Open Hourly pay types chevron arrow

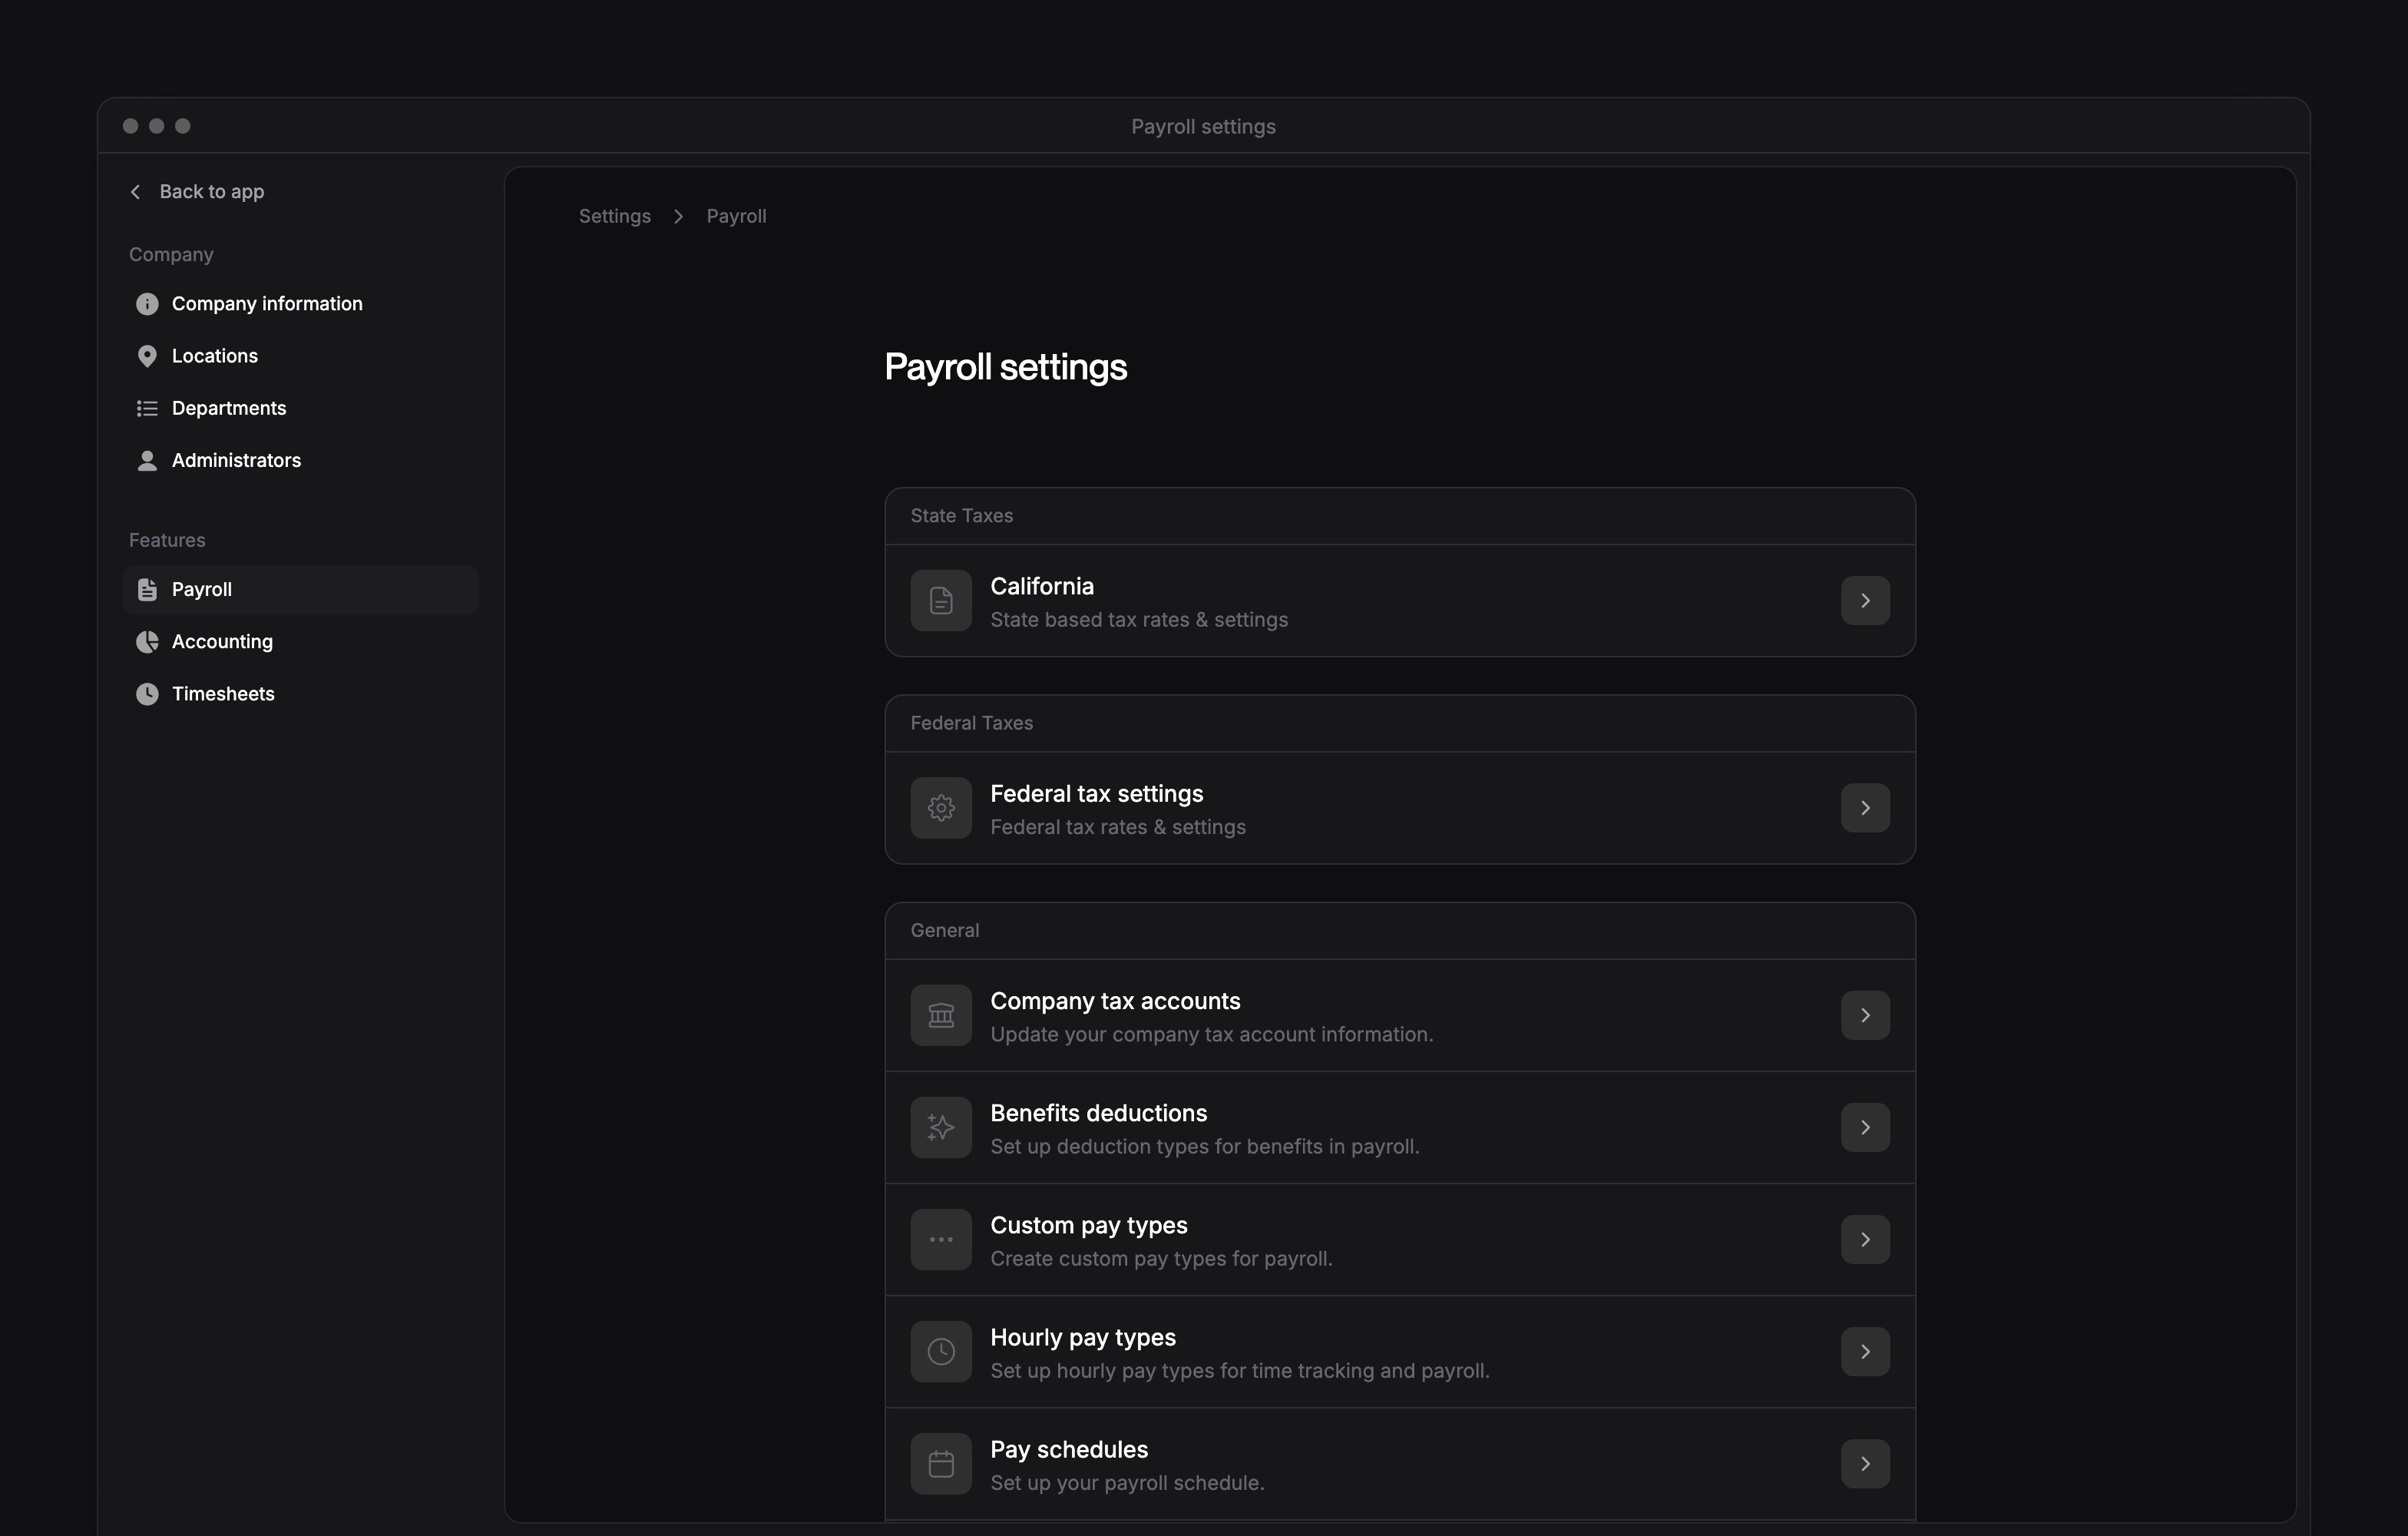pos(1865,1352)
